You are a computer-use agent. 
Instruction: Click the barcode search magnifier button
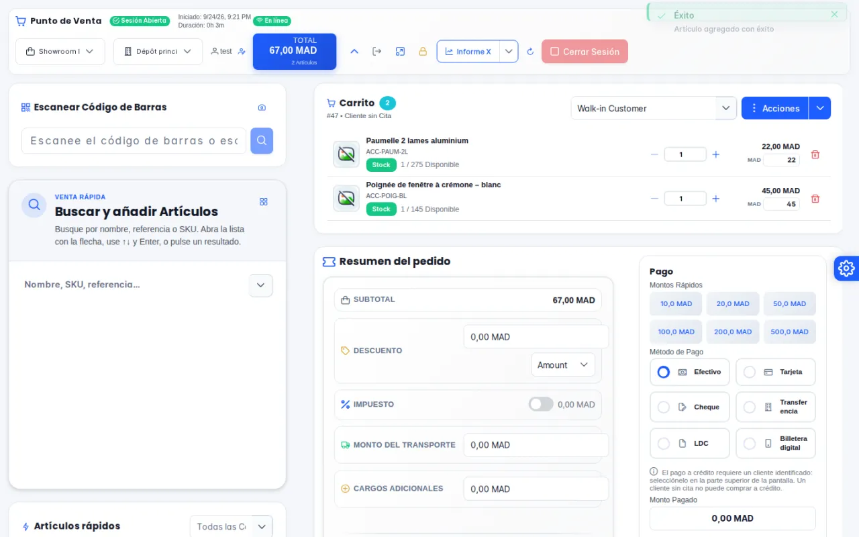coord(262,141)
